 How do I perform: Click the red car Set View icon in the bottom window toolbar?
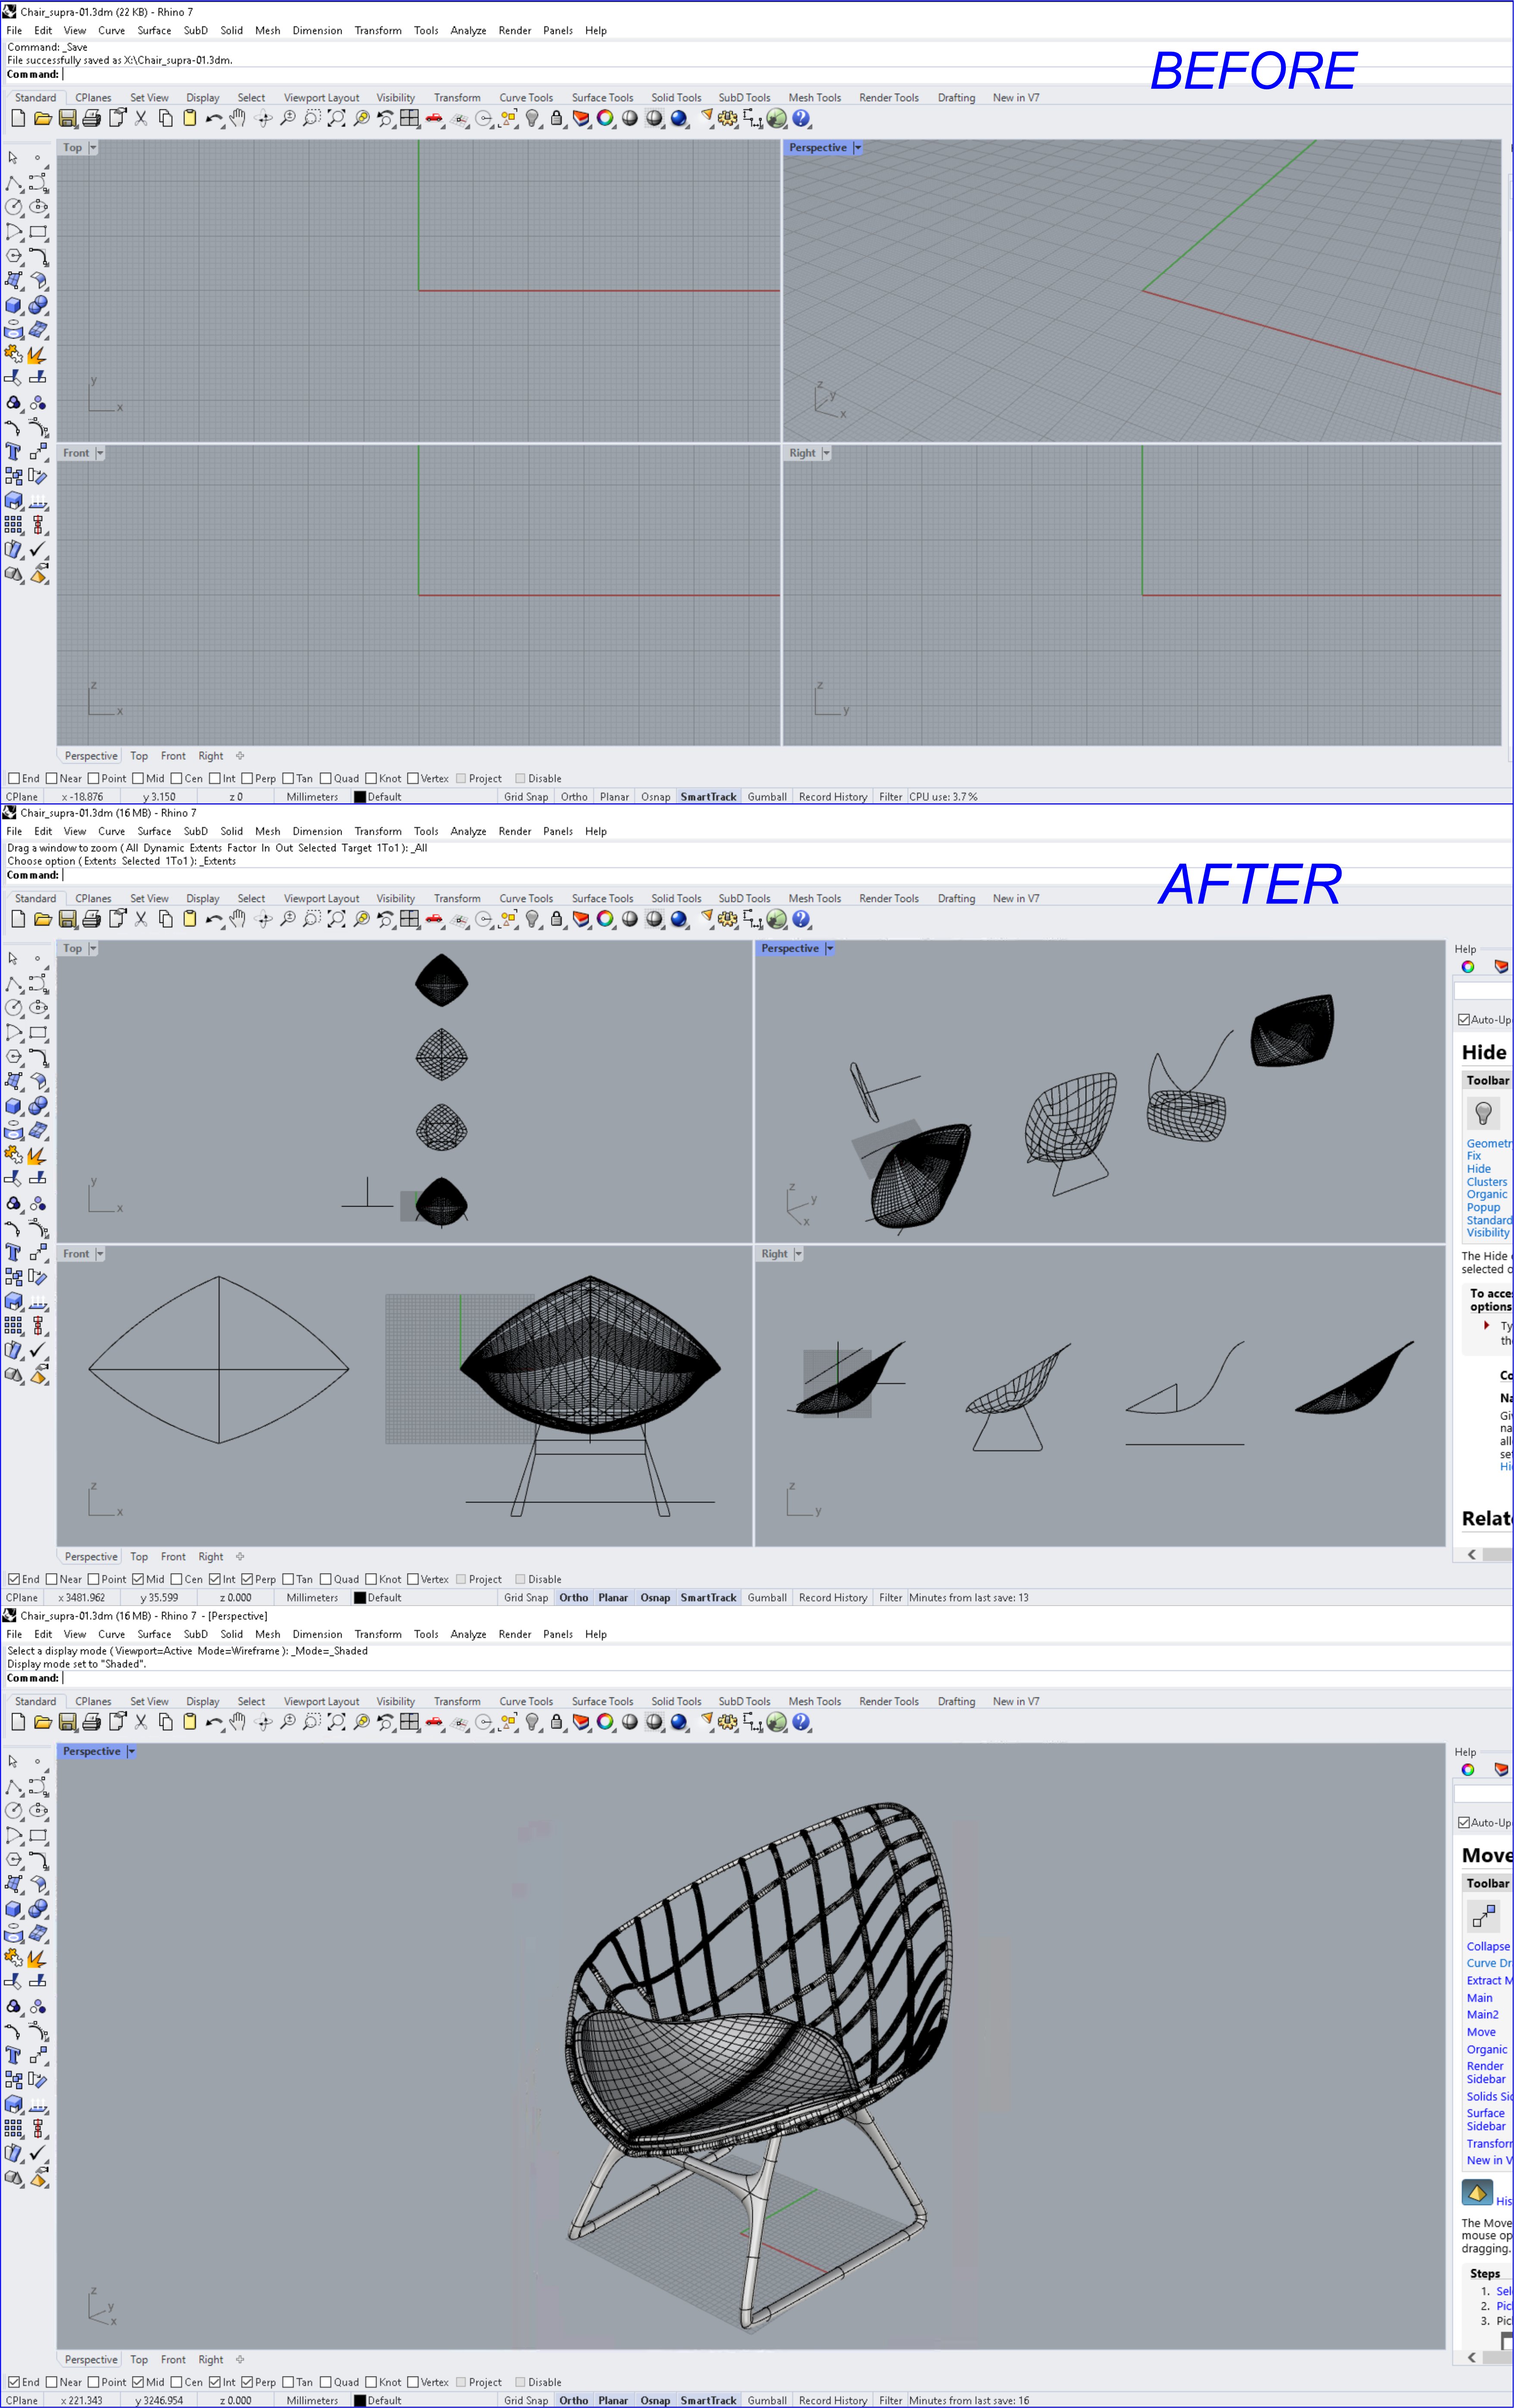pyautogui.click(x=434, y=1722)
